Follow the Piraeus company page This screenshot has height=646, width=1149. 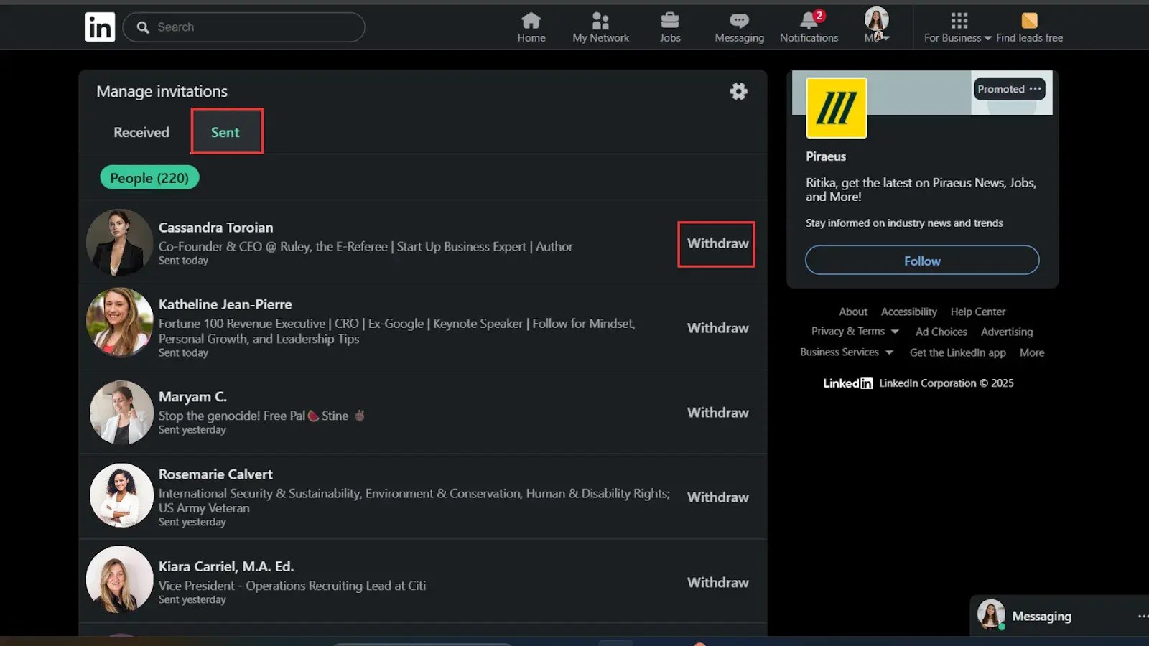click(921, 261)
